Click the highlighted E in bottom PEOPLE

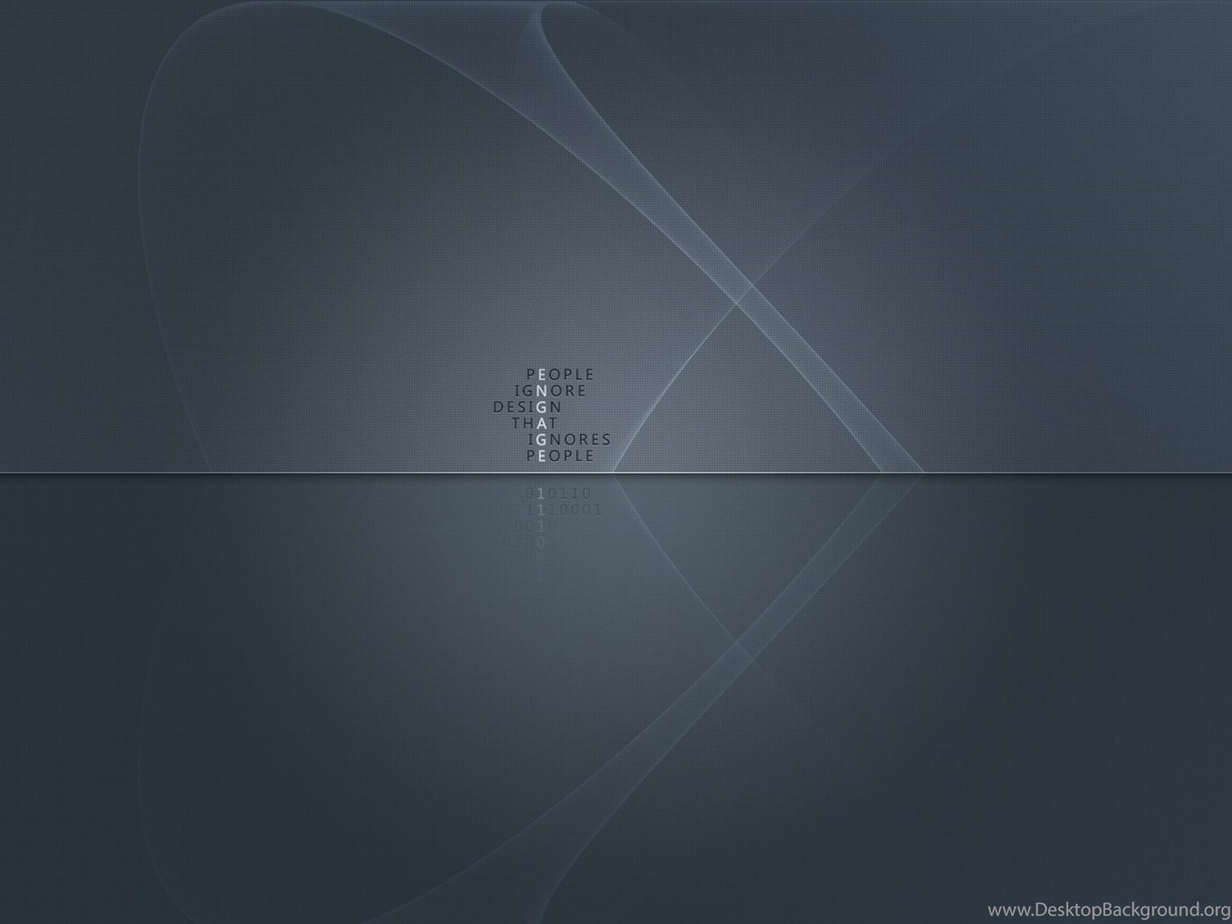(x=542, y=456)
